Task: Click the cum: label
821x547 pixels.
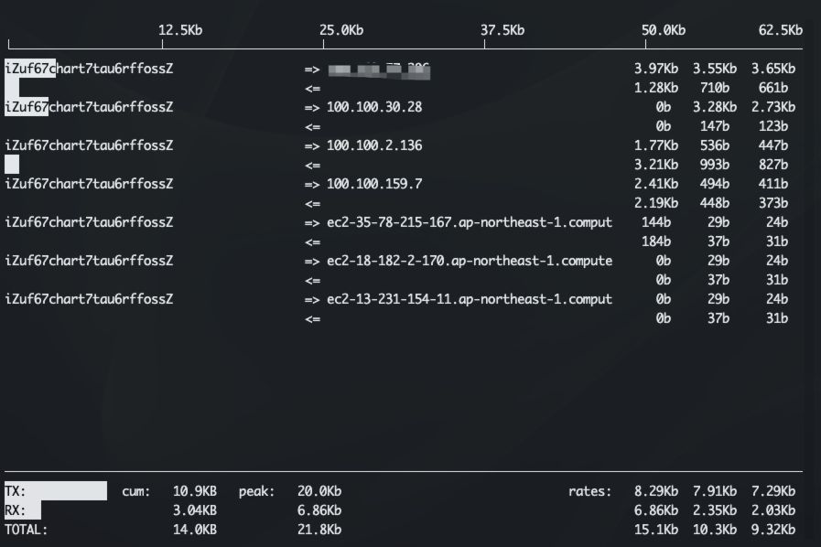Action: click(x=136, y=491)
